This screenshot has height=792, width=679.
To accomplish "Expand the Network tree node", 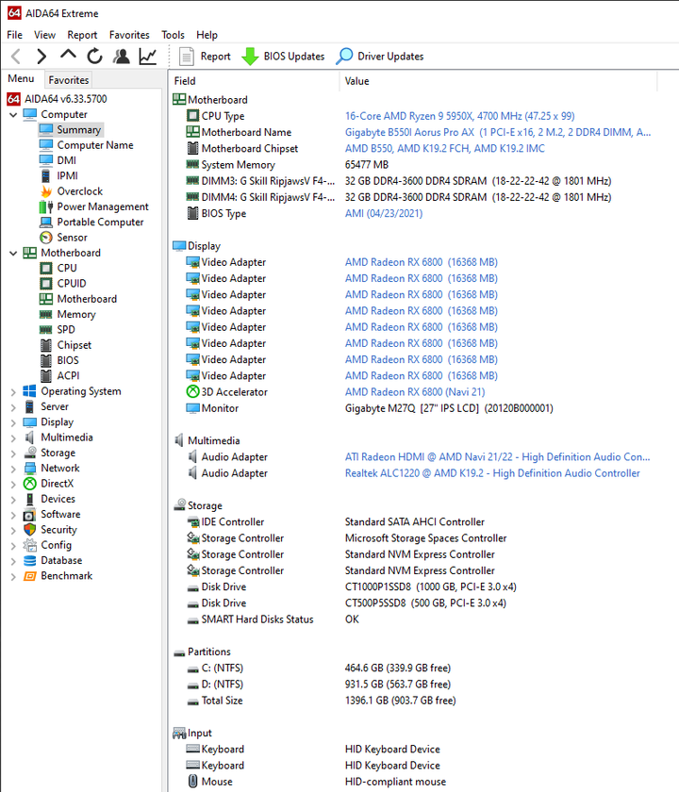I will 13,469.
